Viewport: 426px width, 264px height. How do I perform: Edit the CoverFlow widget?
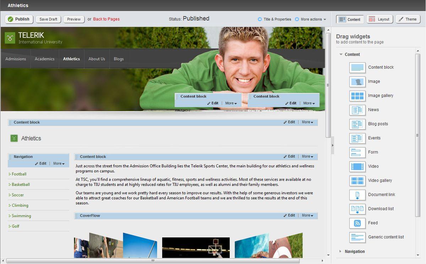click(289, 216)
